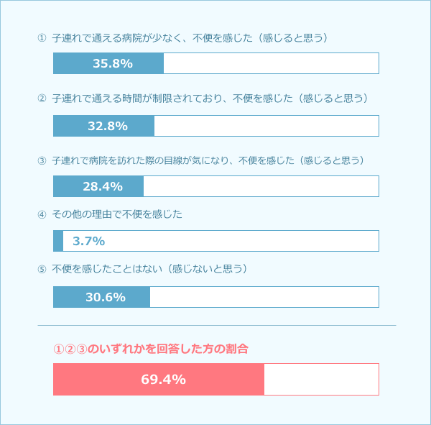Image resolution: width=431 pixels, height=425 pixels.
Task: Click the 28.4% percentage in the third bar
Action: tap(103, 186)
